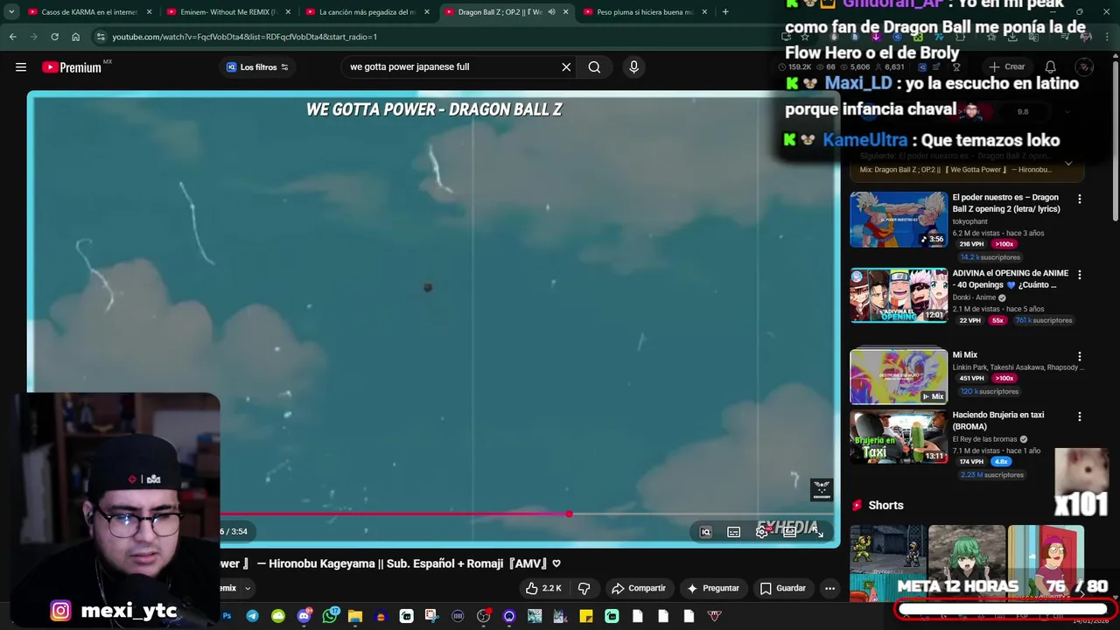
Task: Switch to Peso pluma tab
Action: tap(644, 12)
